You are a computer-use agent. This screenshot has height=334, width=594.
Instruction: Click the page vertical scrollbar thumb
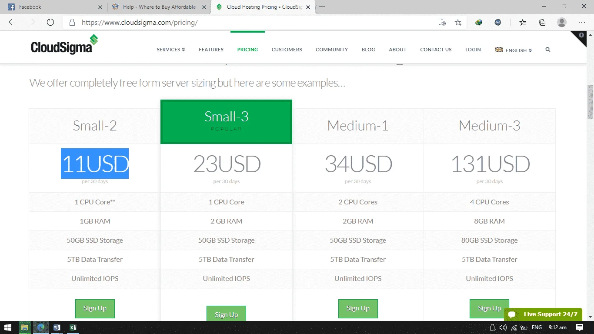(x=590, y=102)
